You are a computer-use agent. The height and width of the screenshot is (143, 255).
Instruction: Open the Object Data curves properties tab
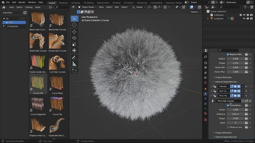[206, 108]
